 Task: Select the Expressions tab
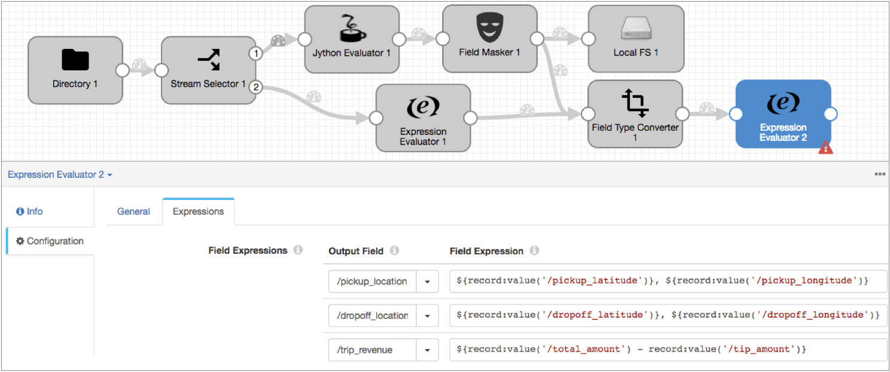pyautogui.click(x=198, y=211)
